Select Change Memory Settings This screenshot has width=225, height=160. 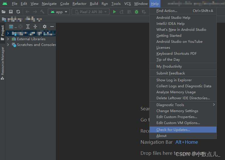(x=183, y=111)
